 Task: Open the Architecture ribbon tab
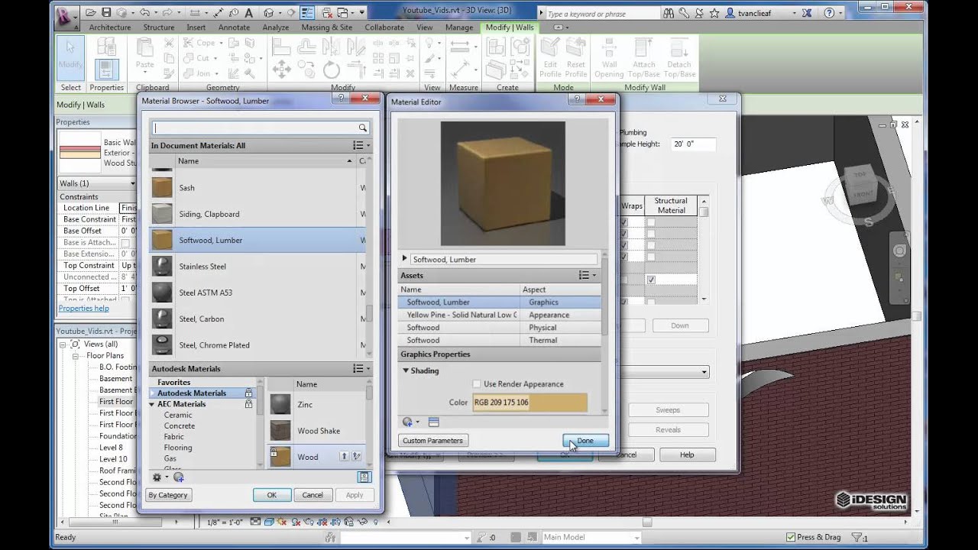109,27
